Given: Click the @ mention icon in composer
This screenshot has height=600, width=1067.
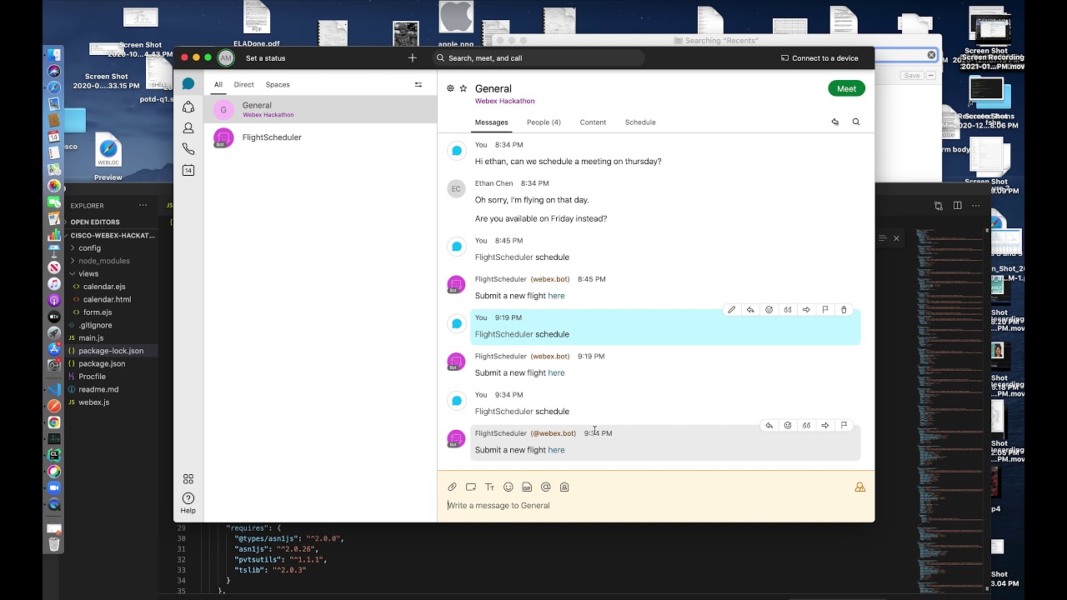Looking at the screenshot, I should click(x=546, y=487).
